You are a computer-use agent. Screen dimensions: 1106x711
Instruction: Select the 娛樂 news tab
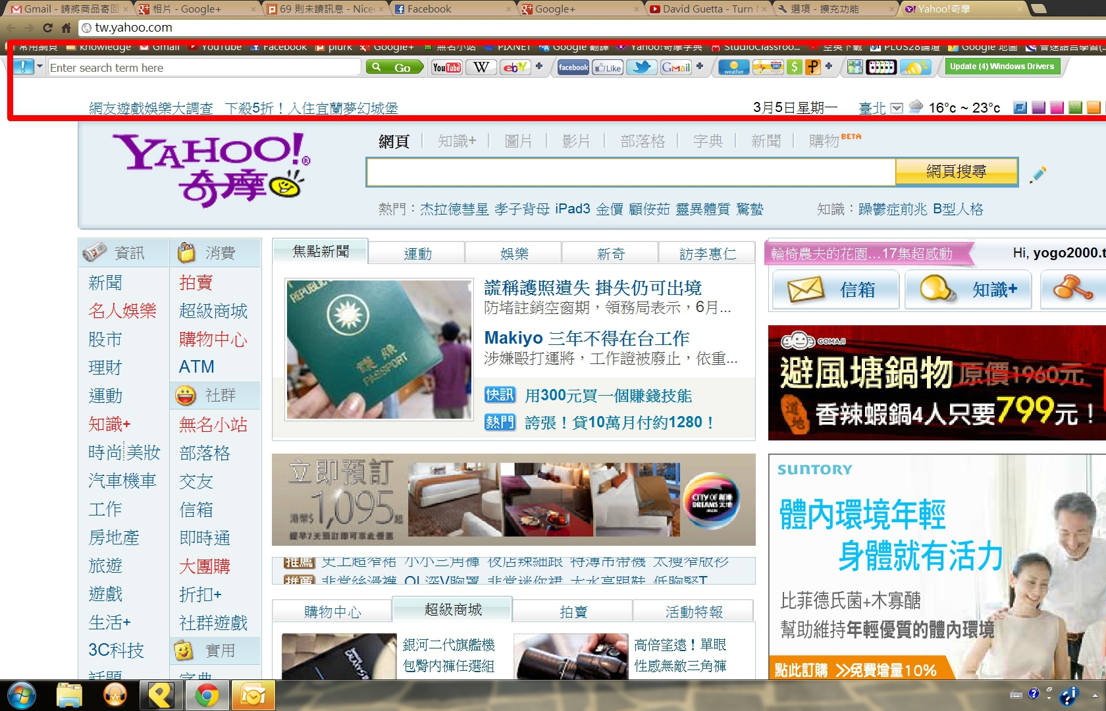[514, 253]
